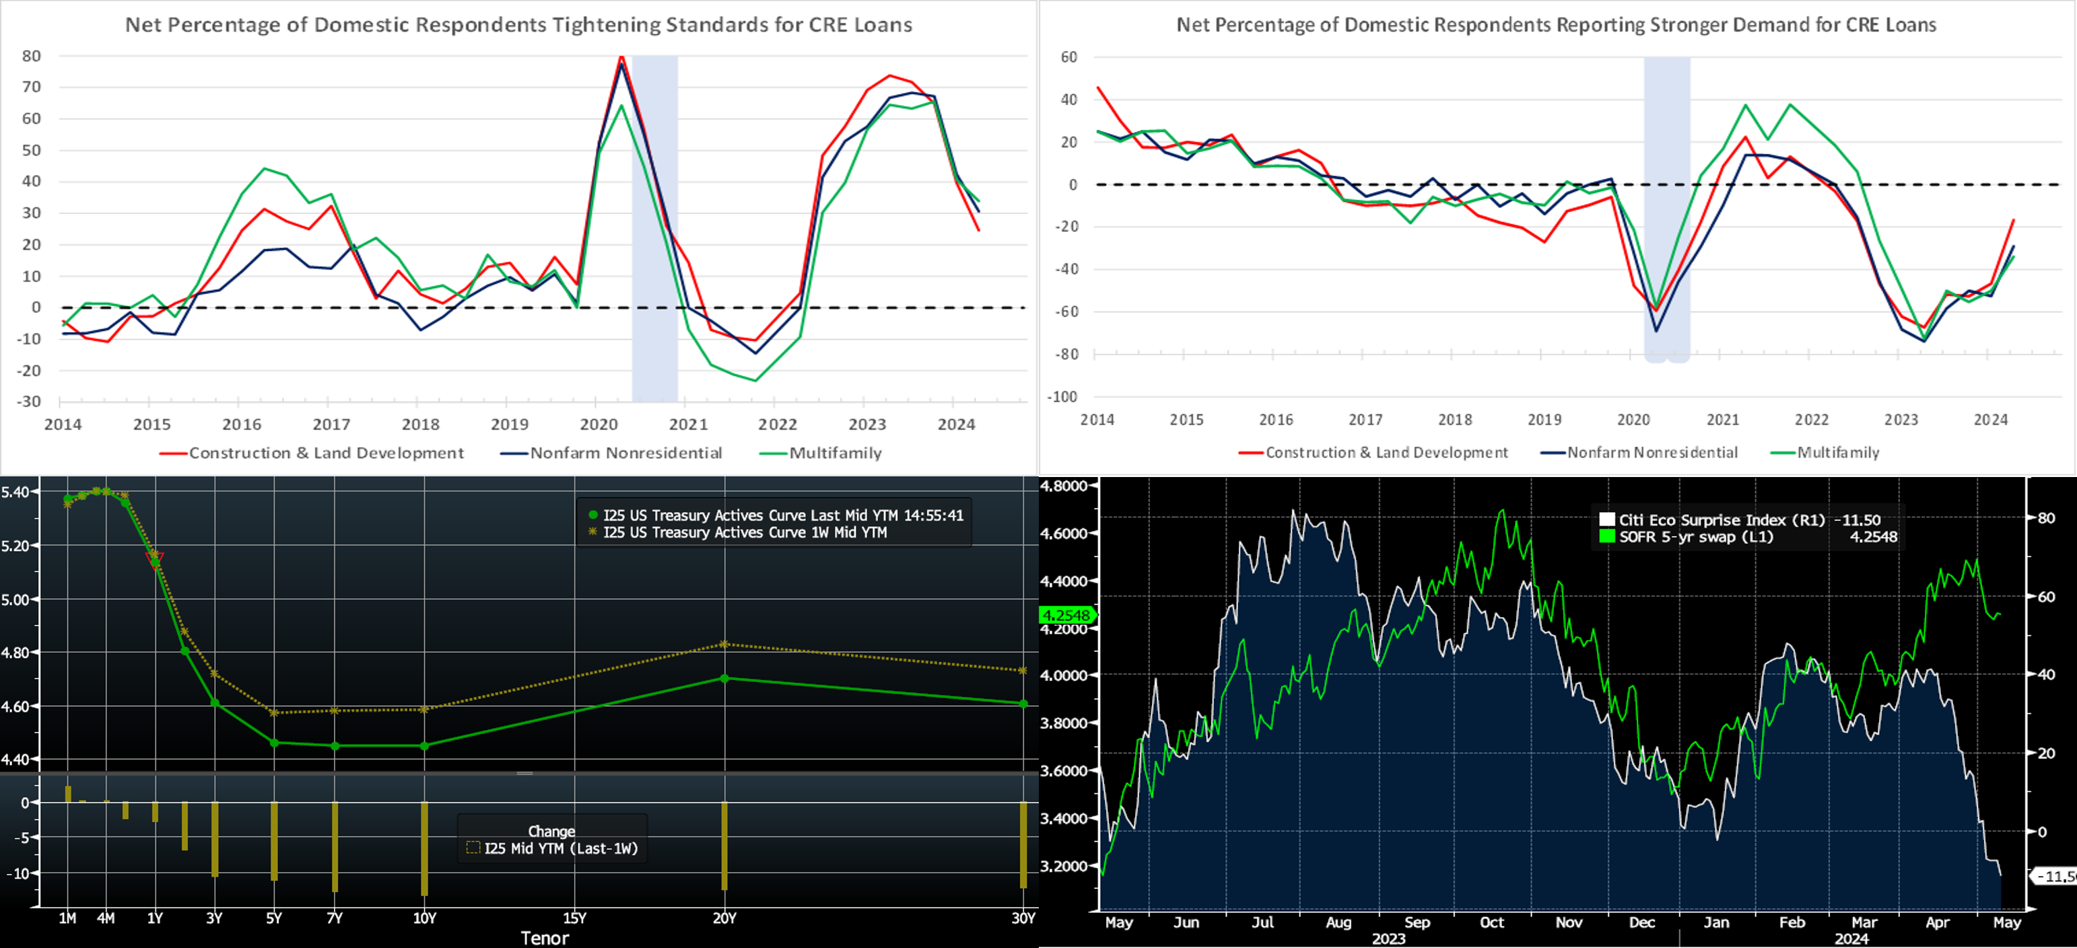Click the white Citi Eco Surprise Index legend square
Screen dimensions: 2077x948
(x=1607, y=519)
